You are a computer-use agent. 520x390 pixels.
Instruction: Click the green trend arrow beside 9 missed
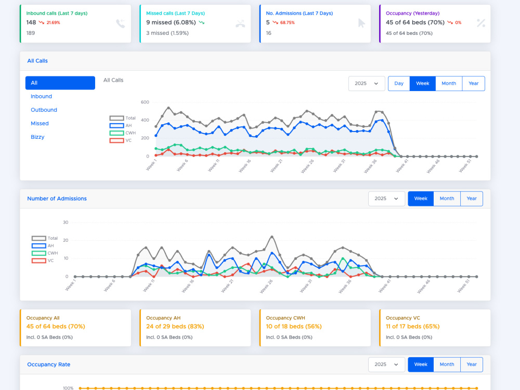click(x=202, y=22)
